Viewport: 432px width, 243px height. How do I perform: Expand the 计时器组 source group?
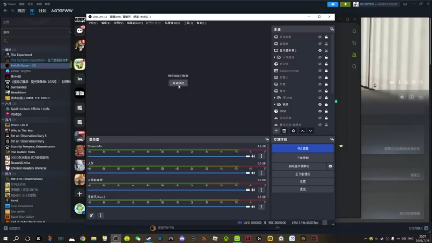click(275, 57)
